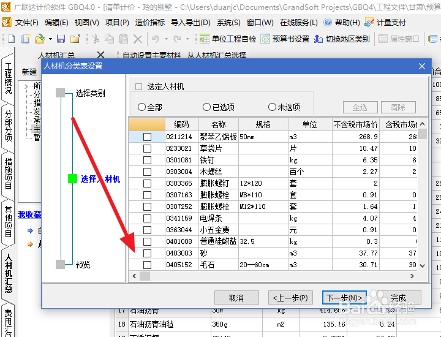This screenshot has width=441, height=337.
Task: Switch to the 分部分项 side tab
Action: tap(8, 126)
